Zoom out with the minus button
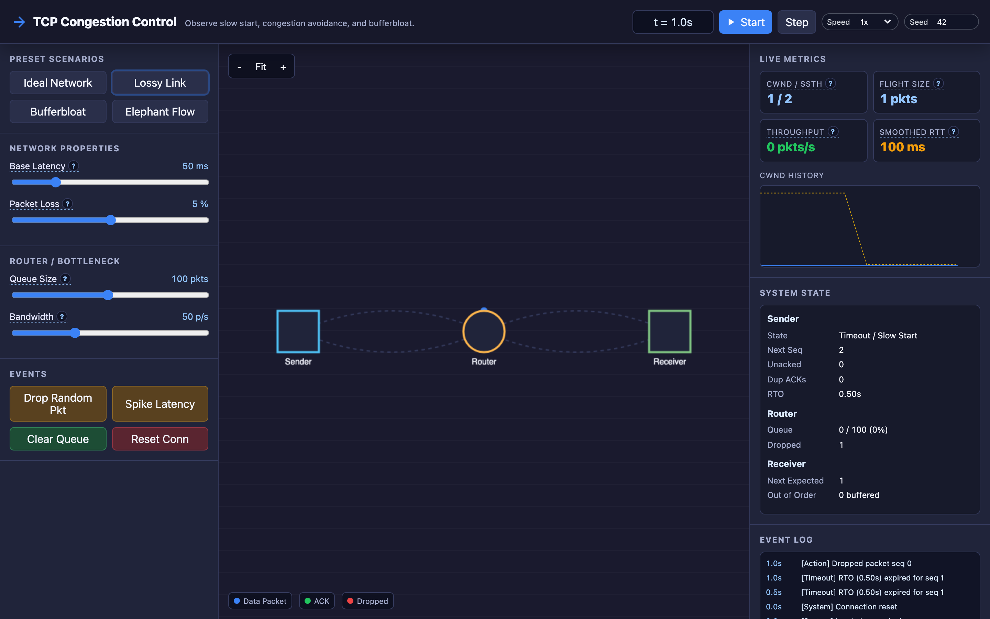The image size is (990, 619). click(x=239, y=67)
